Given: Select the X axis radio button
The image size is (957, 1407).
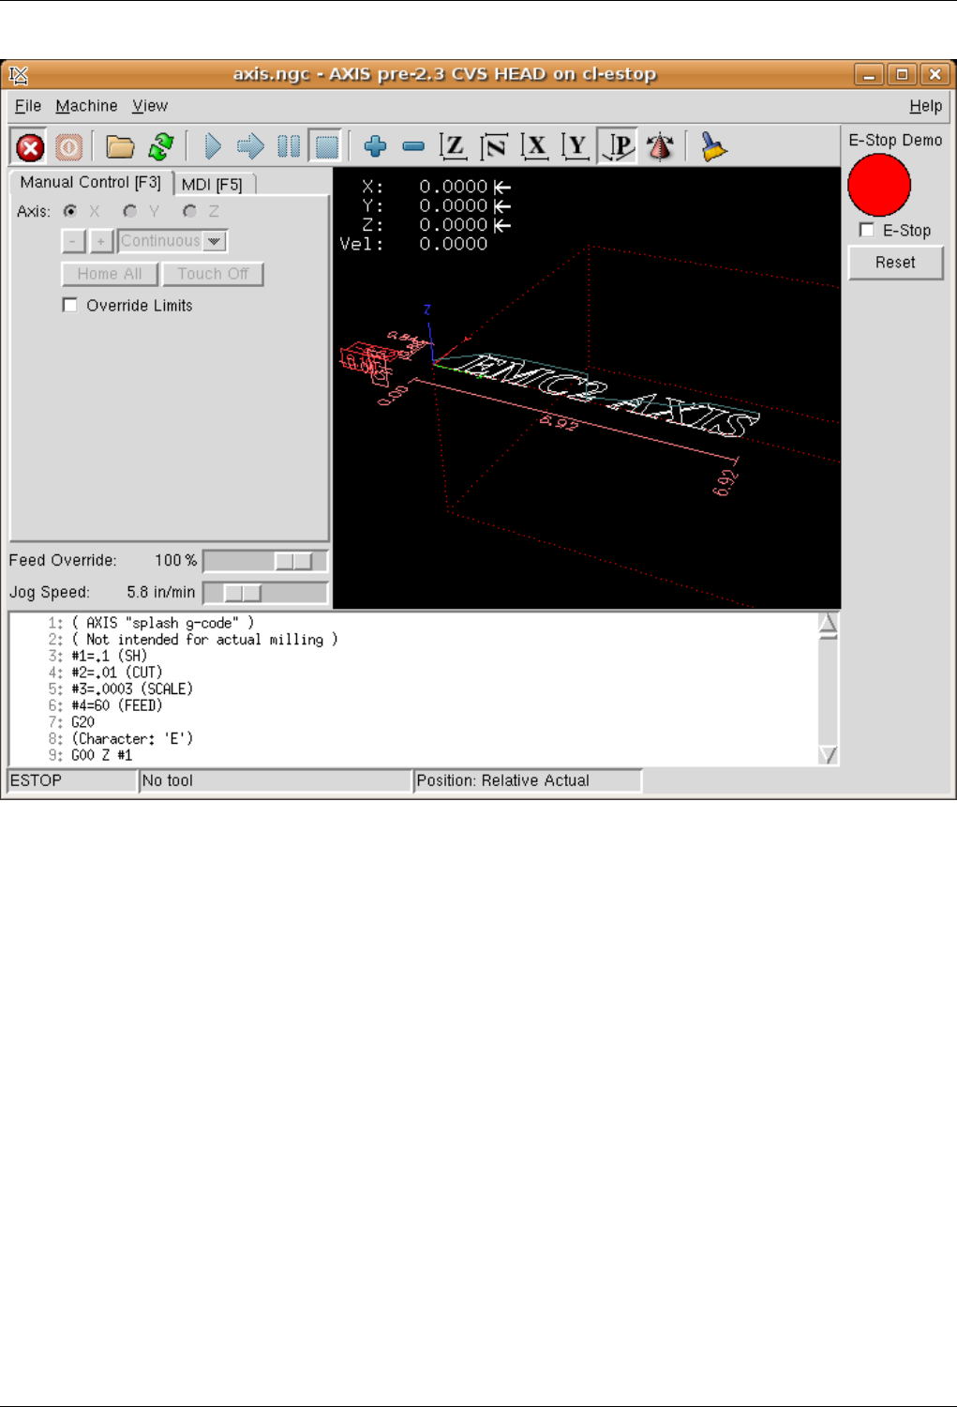Looking at the screenshot, I should [x=70, y=211].
